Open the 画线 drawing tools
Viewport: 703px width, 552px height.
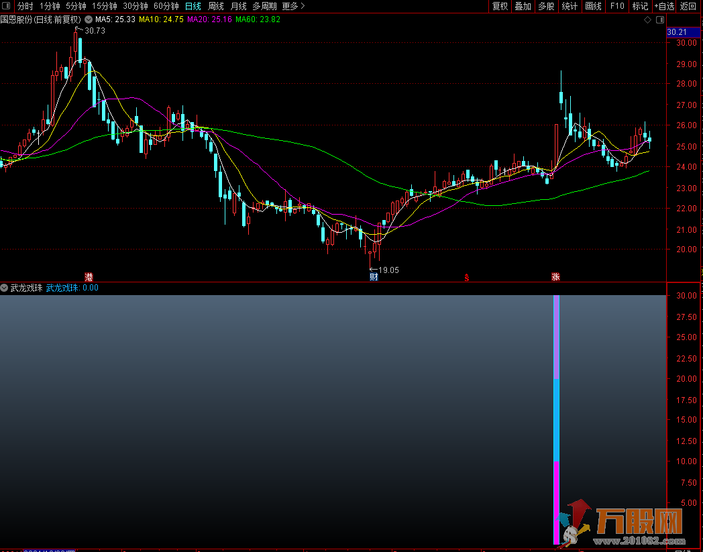point(593,6)
